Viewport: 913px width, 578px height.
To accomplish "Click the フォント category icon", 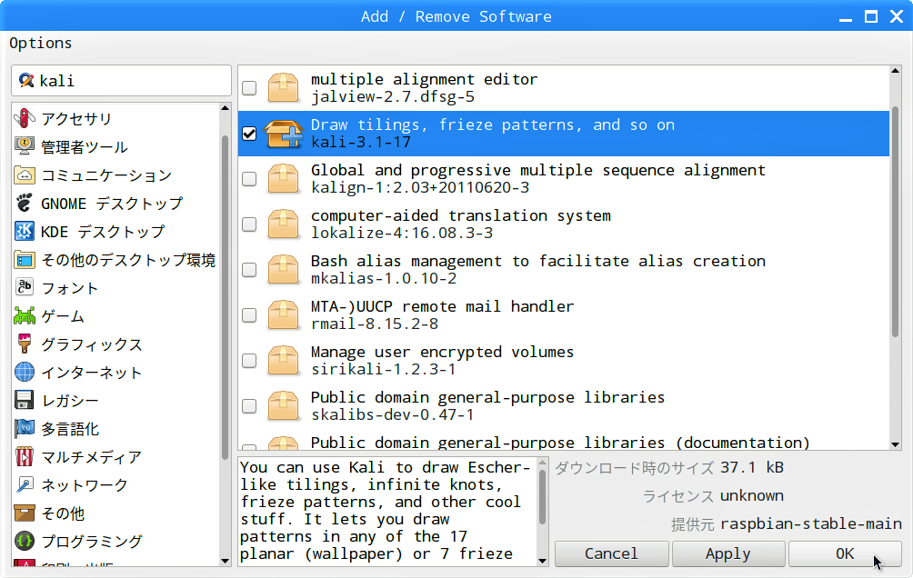I will pos(25,287).
